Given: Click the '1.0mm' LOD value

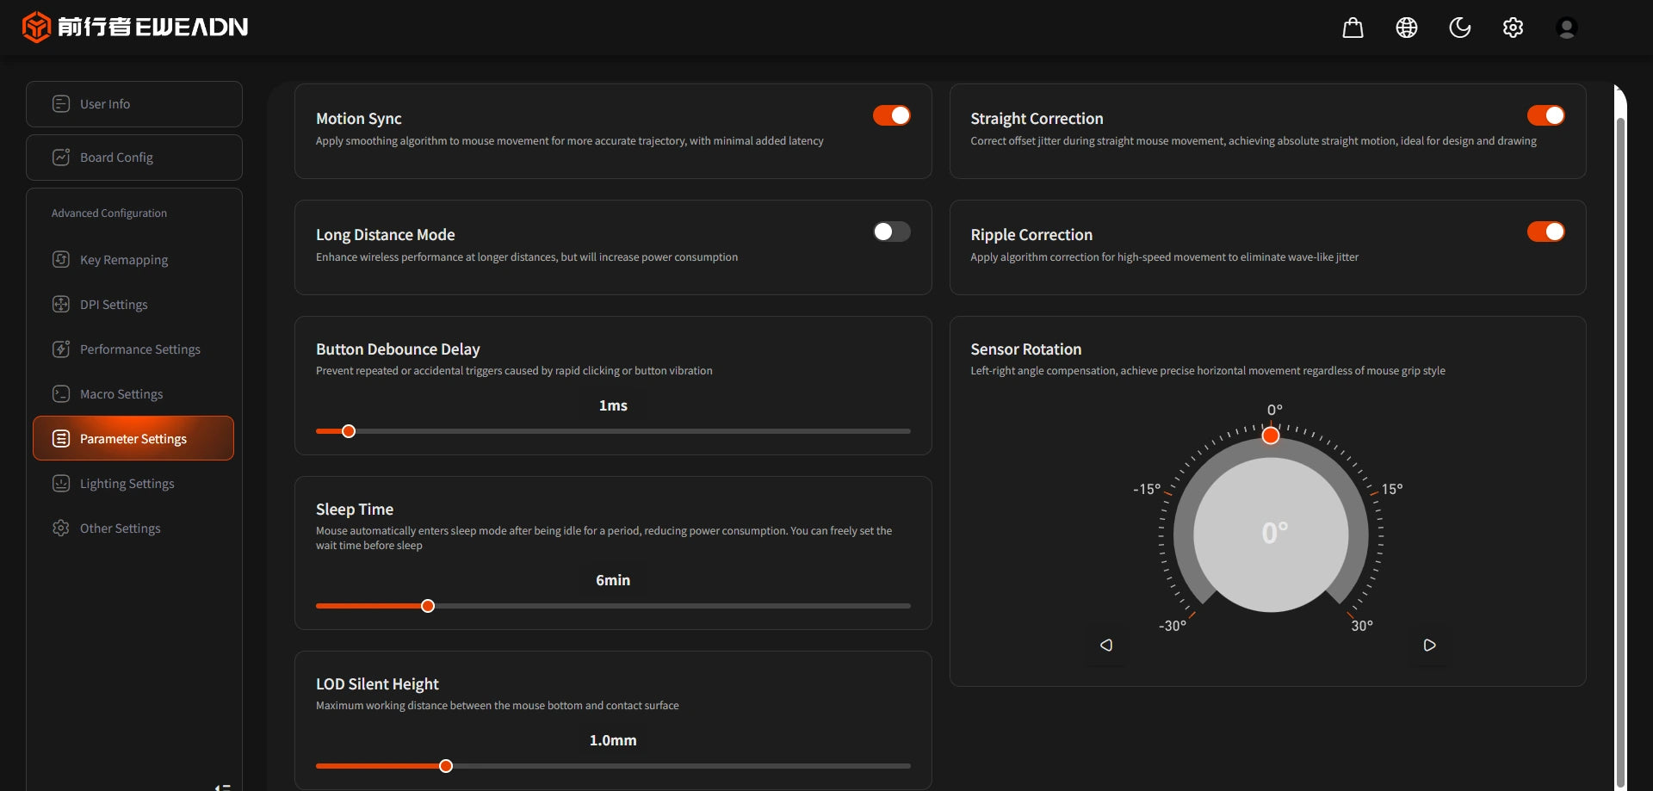Looking at the screenshot, I should 613,740.
